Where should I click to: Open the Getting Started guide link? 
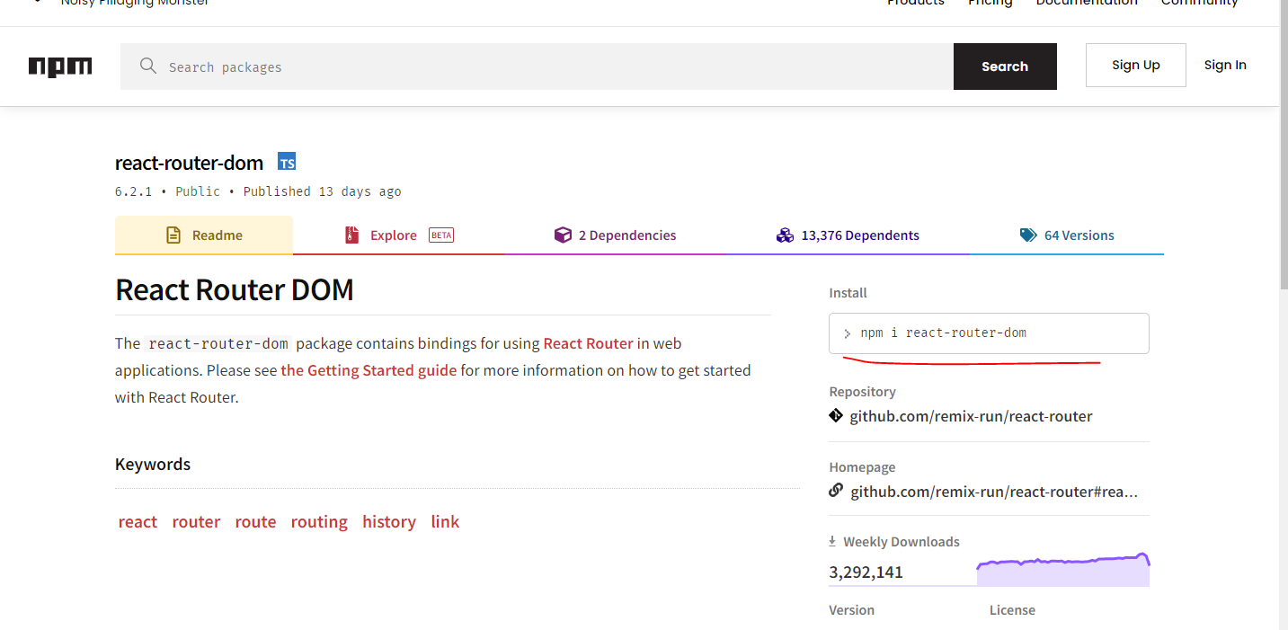click(369, 370)
